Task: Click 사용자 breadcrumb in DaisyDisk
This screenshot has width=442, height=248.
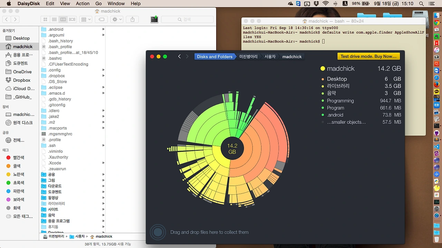Action: [x=270, y=57]
